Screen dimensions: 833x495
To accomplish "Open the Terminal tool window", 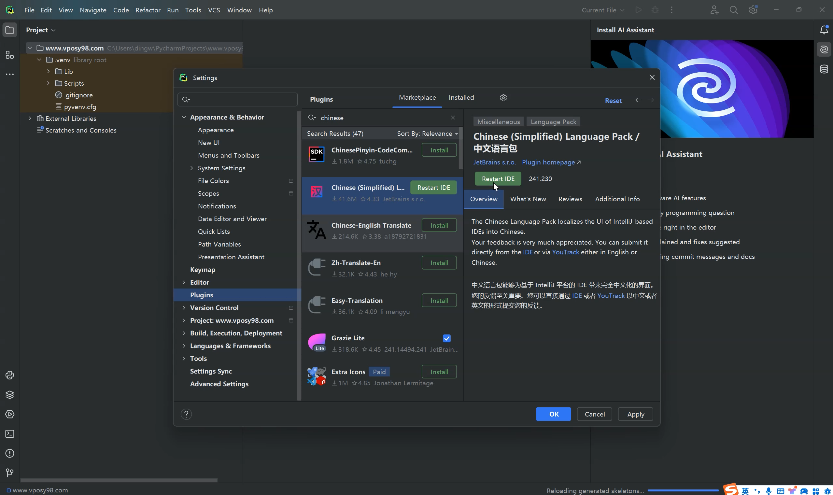I will point(10,434).
